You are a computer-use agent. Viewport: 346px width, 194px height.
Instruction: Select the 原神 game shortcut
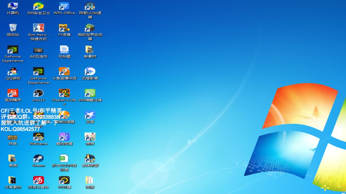tap(90, 139)
